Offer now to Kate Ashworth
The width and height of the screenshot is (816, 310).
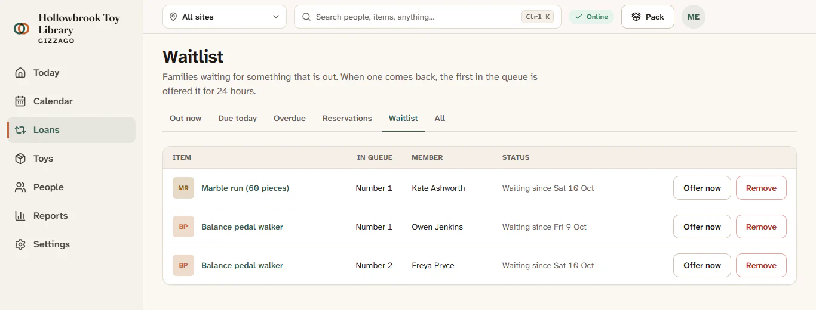click(702, 188)
